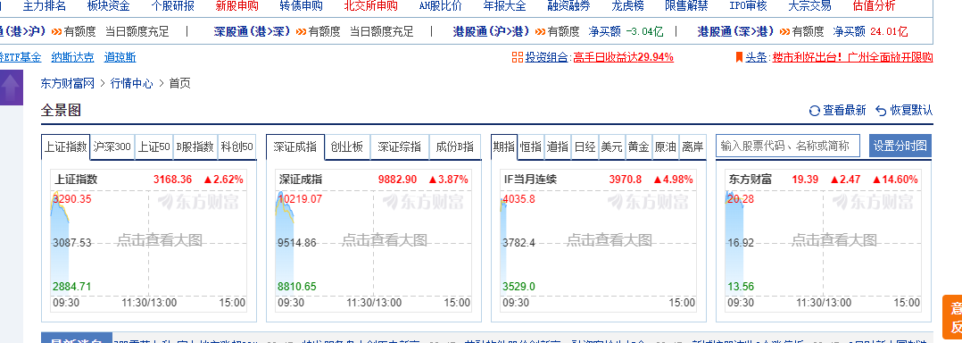The image size is (962, 343).
Task: Switch to the 美元 tab
Action: pyautogui.click(x=611, y=147)
